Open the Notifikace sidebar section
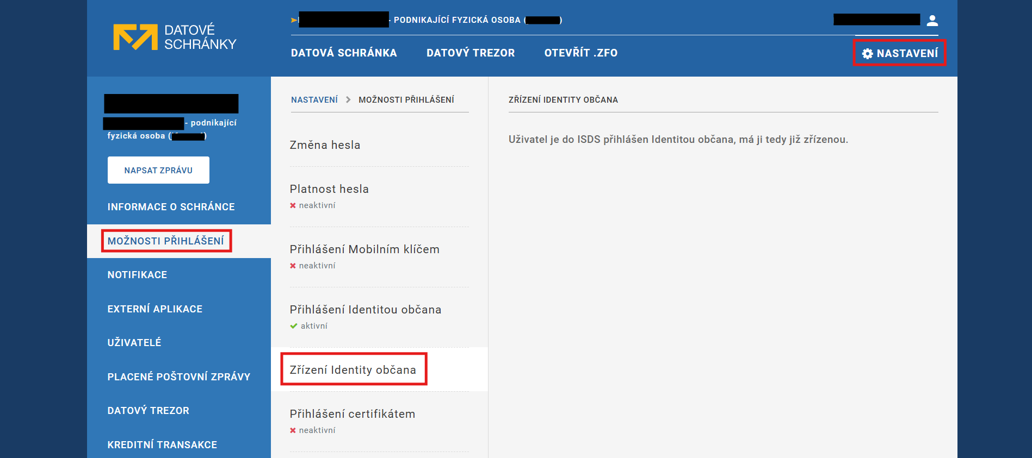Viewport: 1032px width, 458px height. pos(137,275)
